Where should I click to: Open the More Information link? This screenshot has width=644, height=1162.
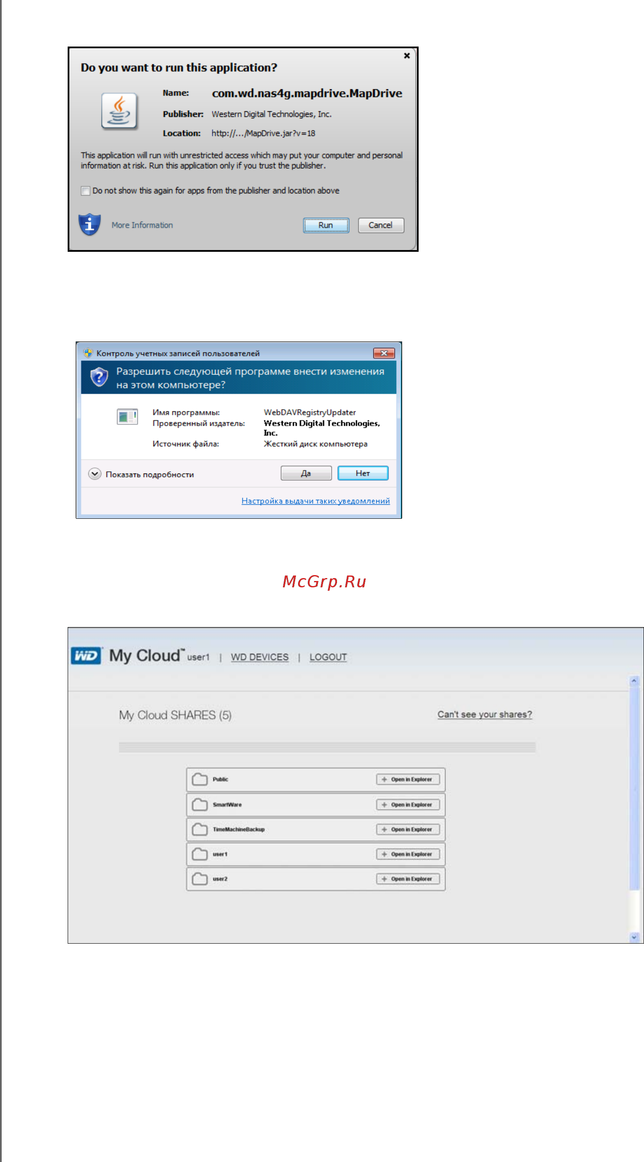[142, 225]
